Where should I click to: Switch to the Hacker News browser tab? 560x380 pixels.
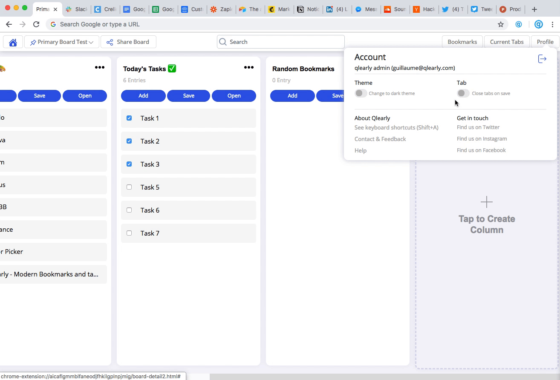[x=424, y=9]
